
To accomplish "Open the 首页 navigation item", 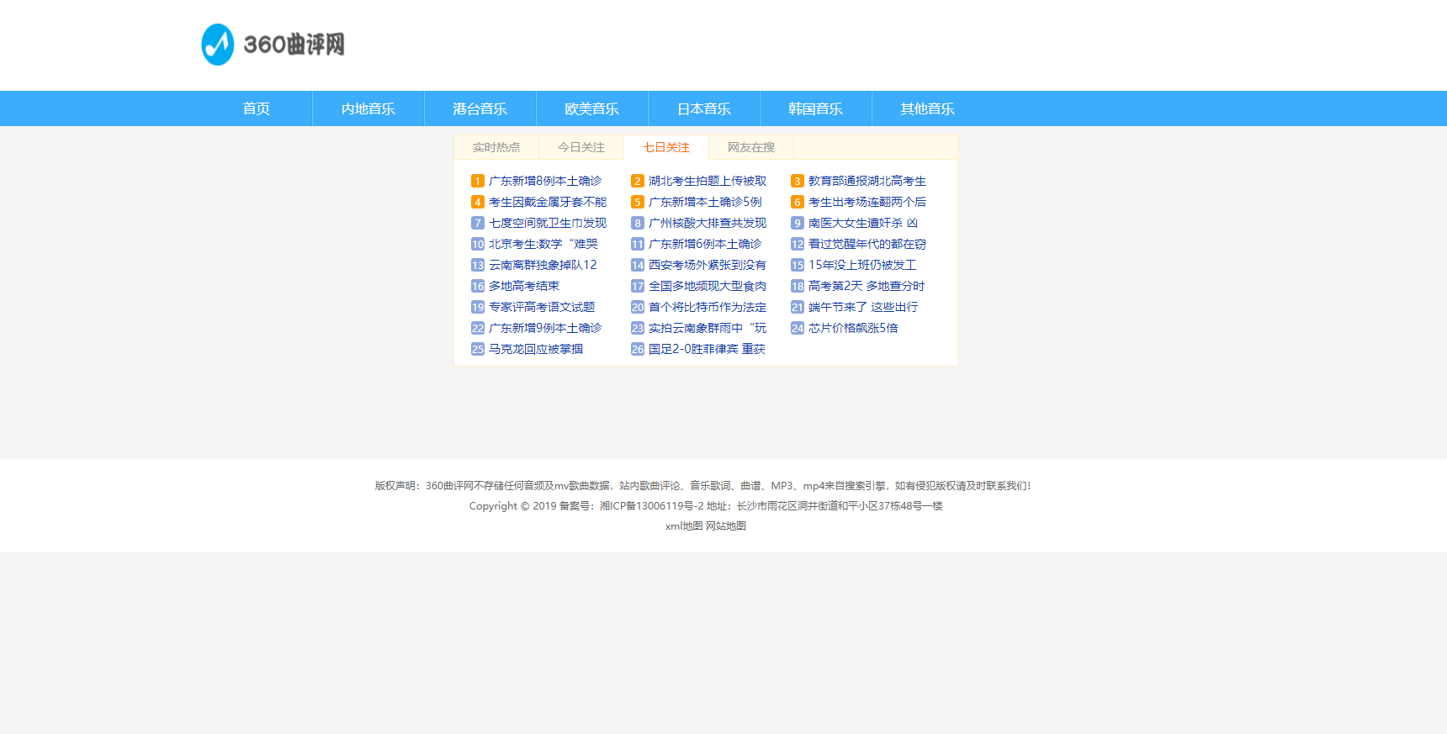I will click(x=257, y=108).
